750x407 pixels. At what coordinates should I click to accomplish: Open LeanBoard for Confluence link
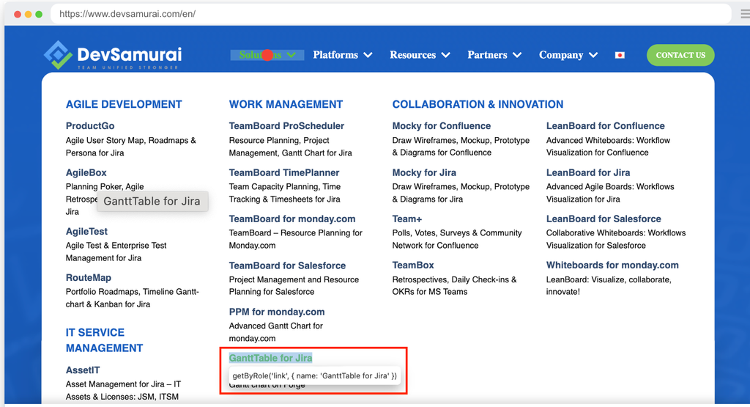coord(606,126)
